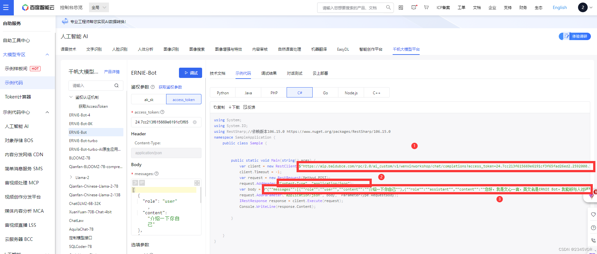This screenshot has width=597, height=254.
Task: Open 工单 in top navigation
Action: click(461, 7)
